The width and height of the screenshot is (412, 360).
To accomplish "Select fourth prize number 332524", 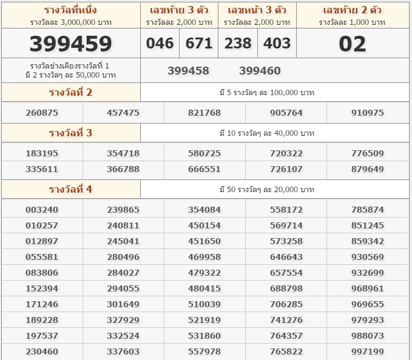I will coord(123,336).
